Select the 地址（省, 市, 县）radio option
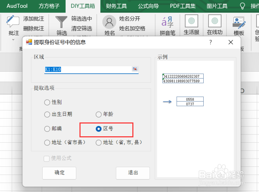The width and height of the screenshot is (259, 192). (x=99, y=142)
